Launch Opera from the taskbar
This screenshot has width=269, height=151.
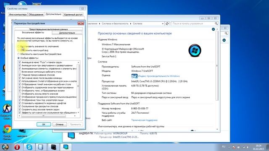[17, 147]
